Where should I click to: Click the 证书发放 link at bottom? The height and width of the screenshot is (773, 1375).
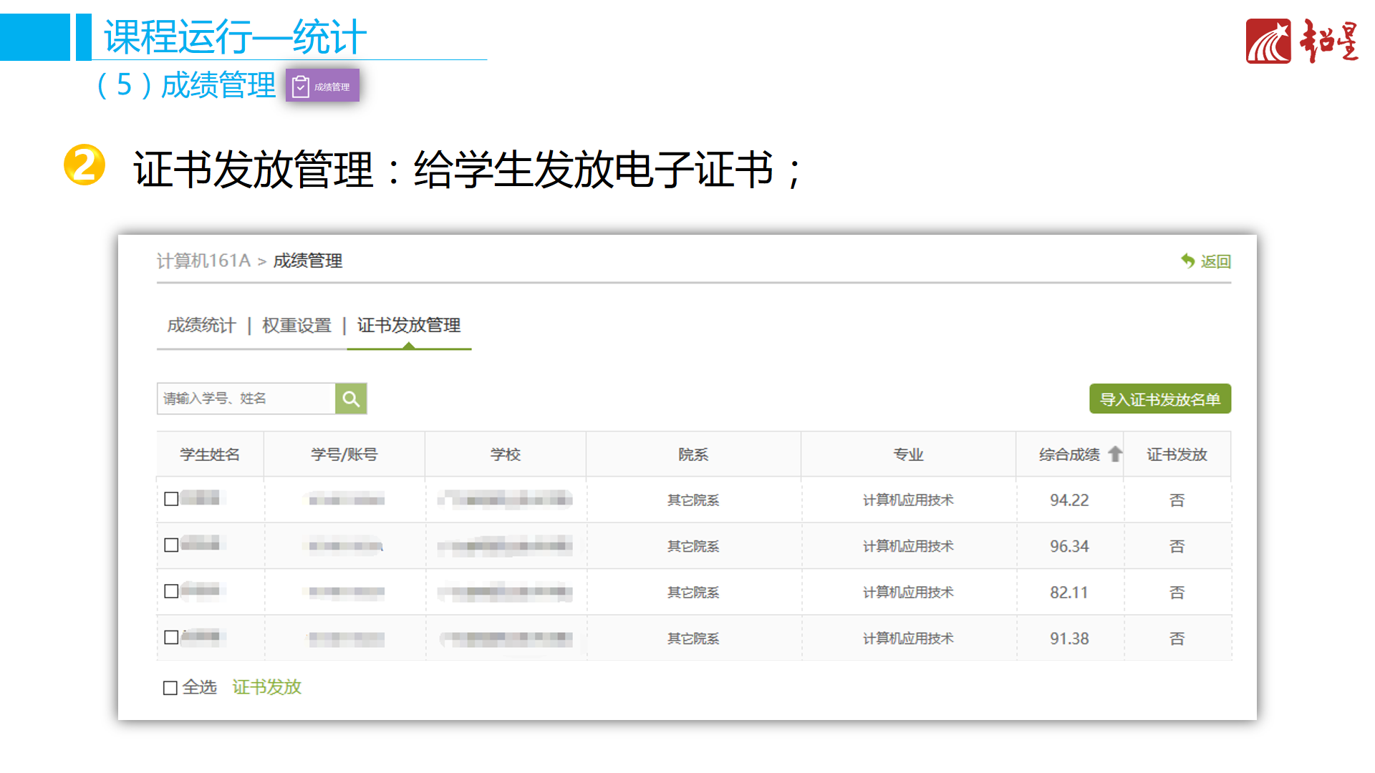(266, 687)
